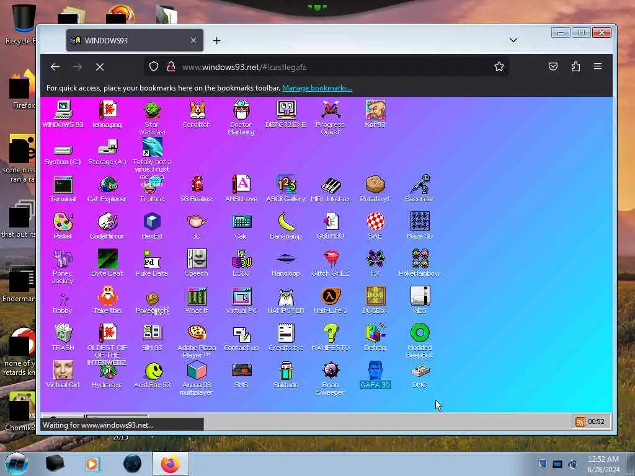This screenshot has height=476, width=635.
Task: Open the Windows Start orb
Action: click(17, 464)
